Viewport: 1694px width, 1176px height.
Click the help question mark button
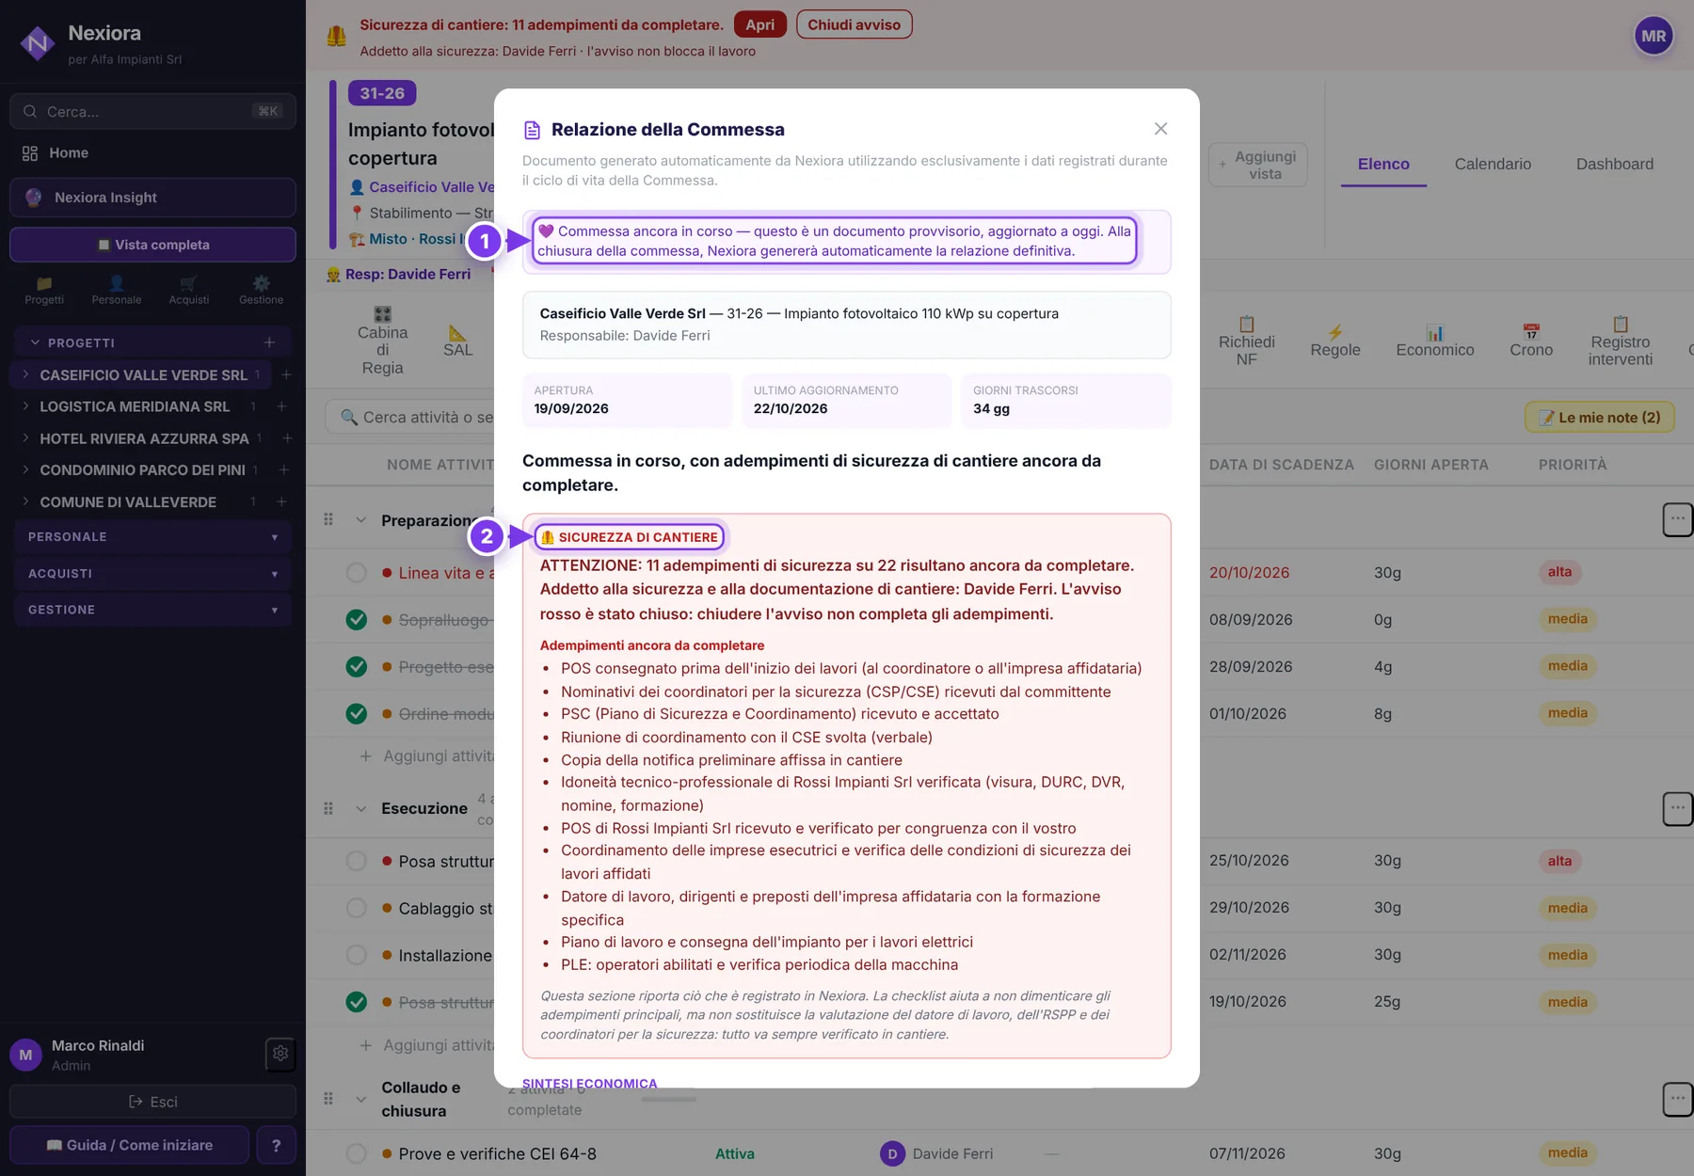coord(276,1145)
